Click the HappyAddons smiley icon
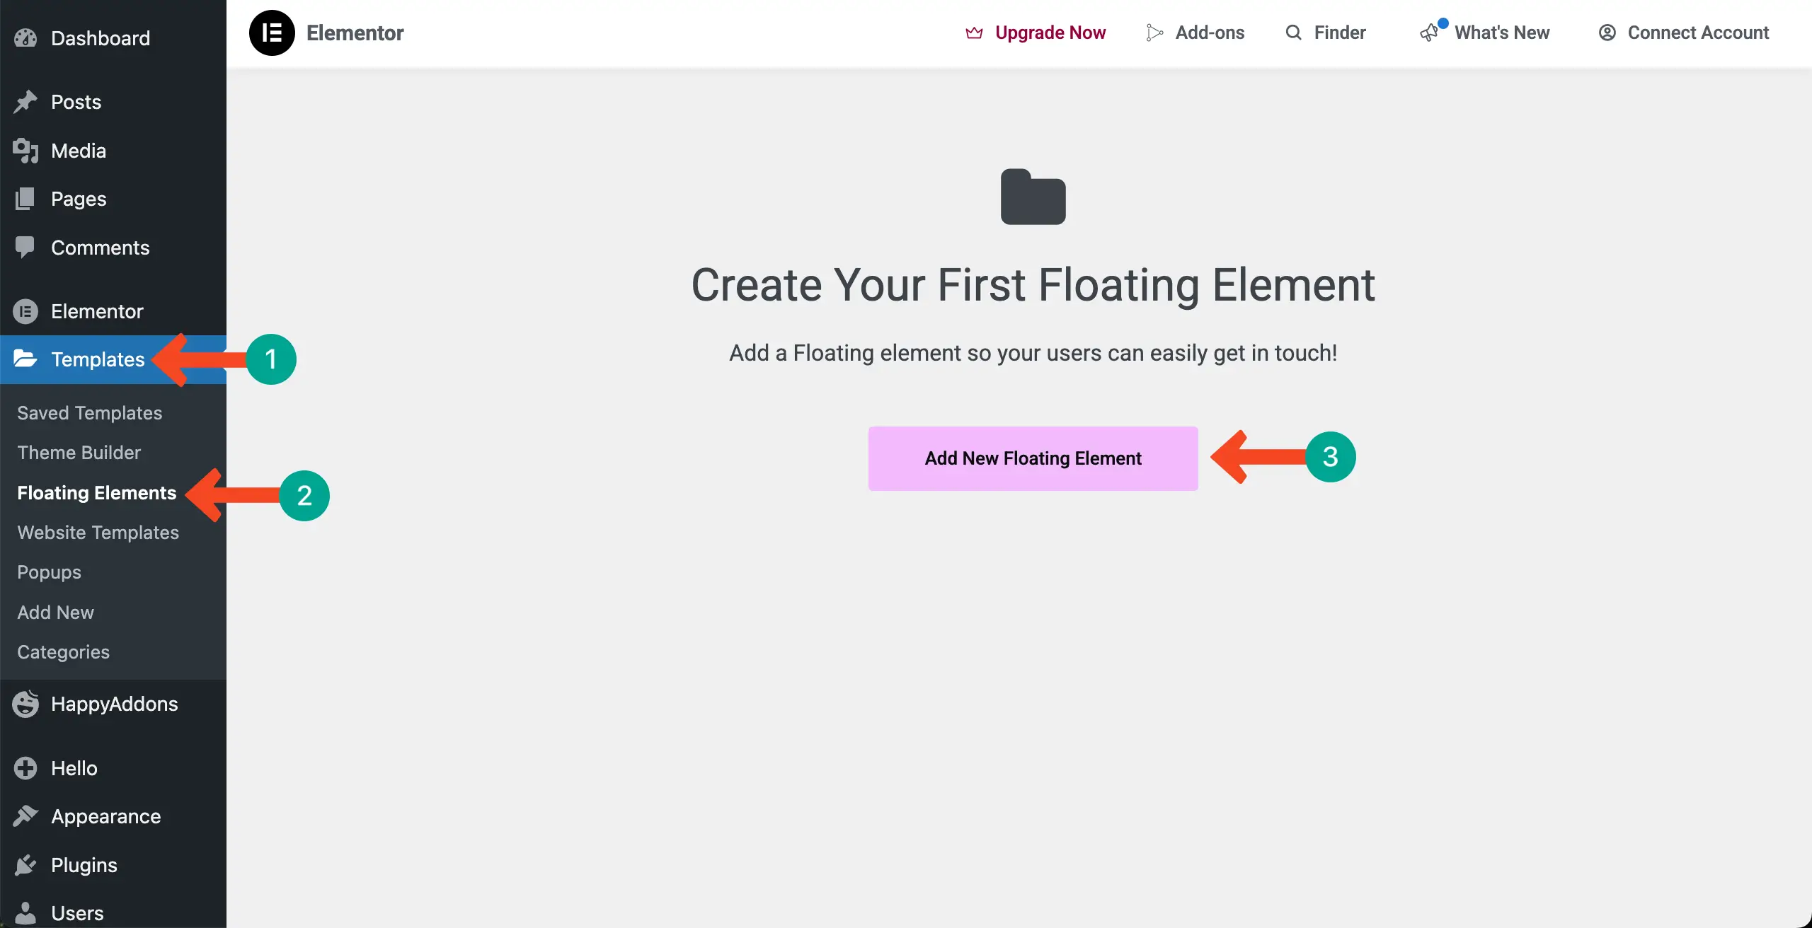1812x928 pixels. click(x=25, y=704)
